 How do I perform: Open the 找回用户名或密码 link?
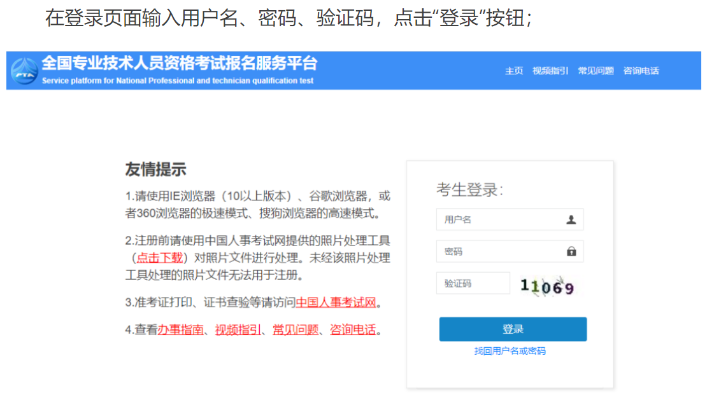(510, 351)
